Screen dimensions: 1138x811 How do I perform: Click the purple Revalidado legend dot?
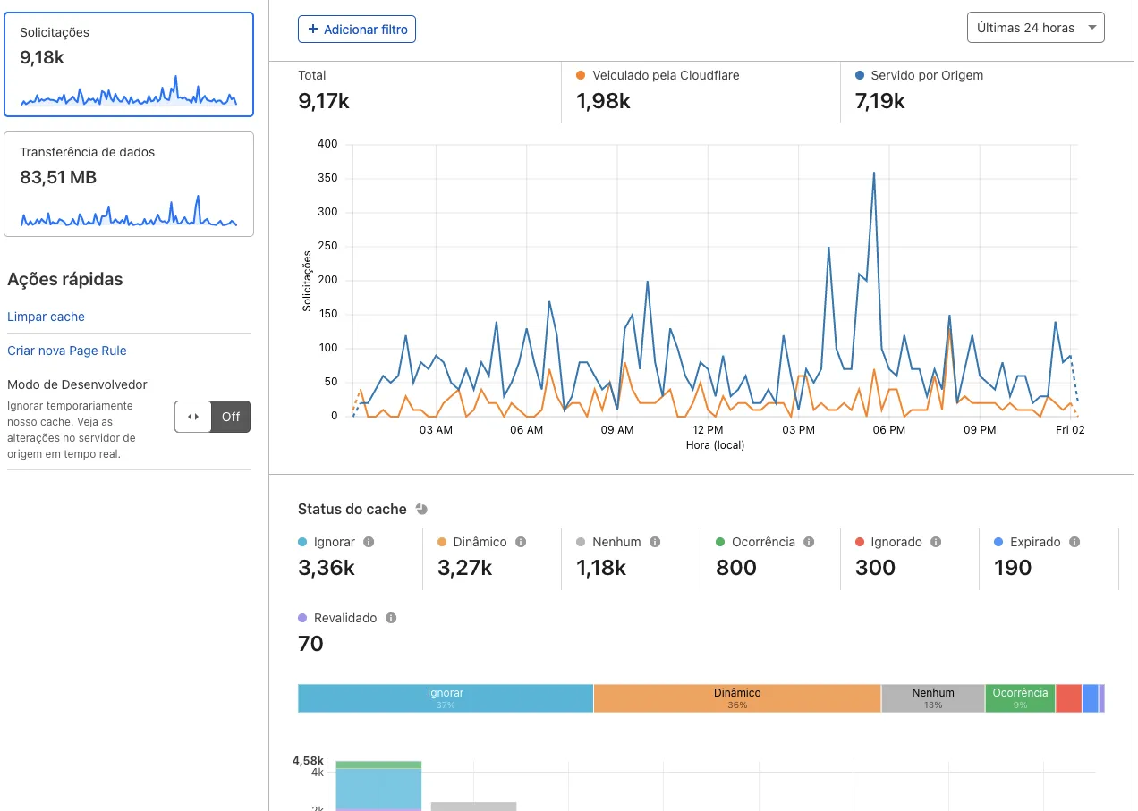click(302, 618)
